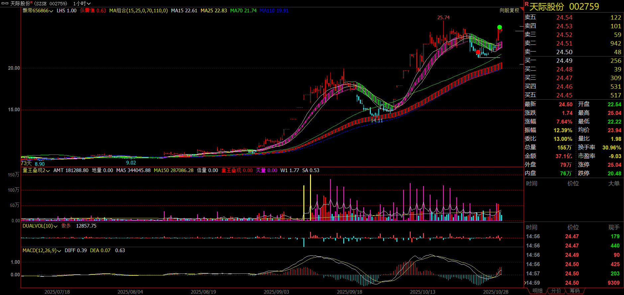
Task: Click the red corner triangle by 向前复权
Action: tap(522, 9)
